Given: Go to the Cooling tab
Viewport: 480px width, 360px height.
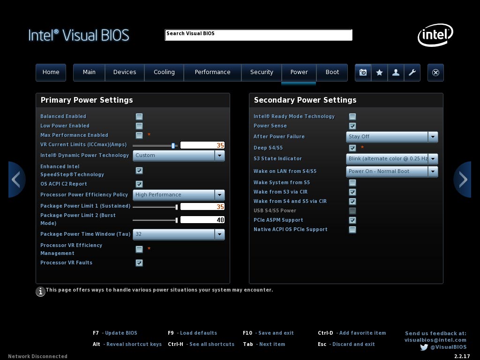Looking at the screenshot, I should click(x=164, y=72).
